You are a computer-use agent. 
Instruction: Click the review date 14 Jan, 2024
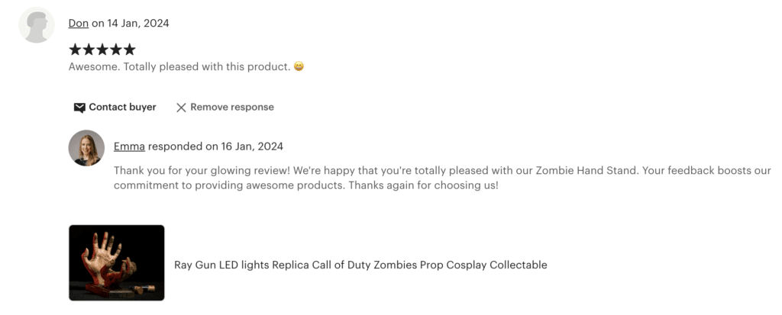[138, 24]
